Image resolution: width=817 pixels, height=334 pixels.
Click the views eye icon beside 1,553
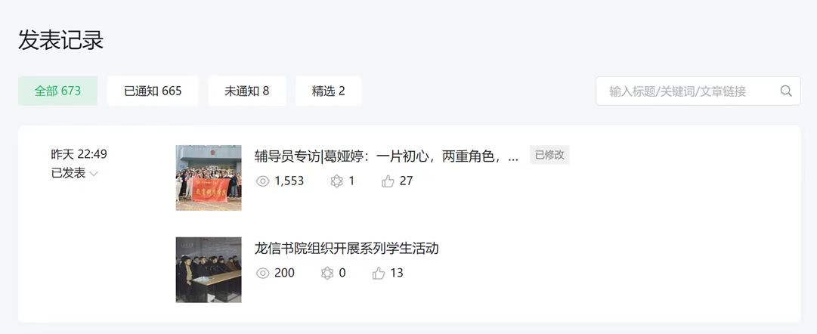262,181
